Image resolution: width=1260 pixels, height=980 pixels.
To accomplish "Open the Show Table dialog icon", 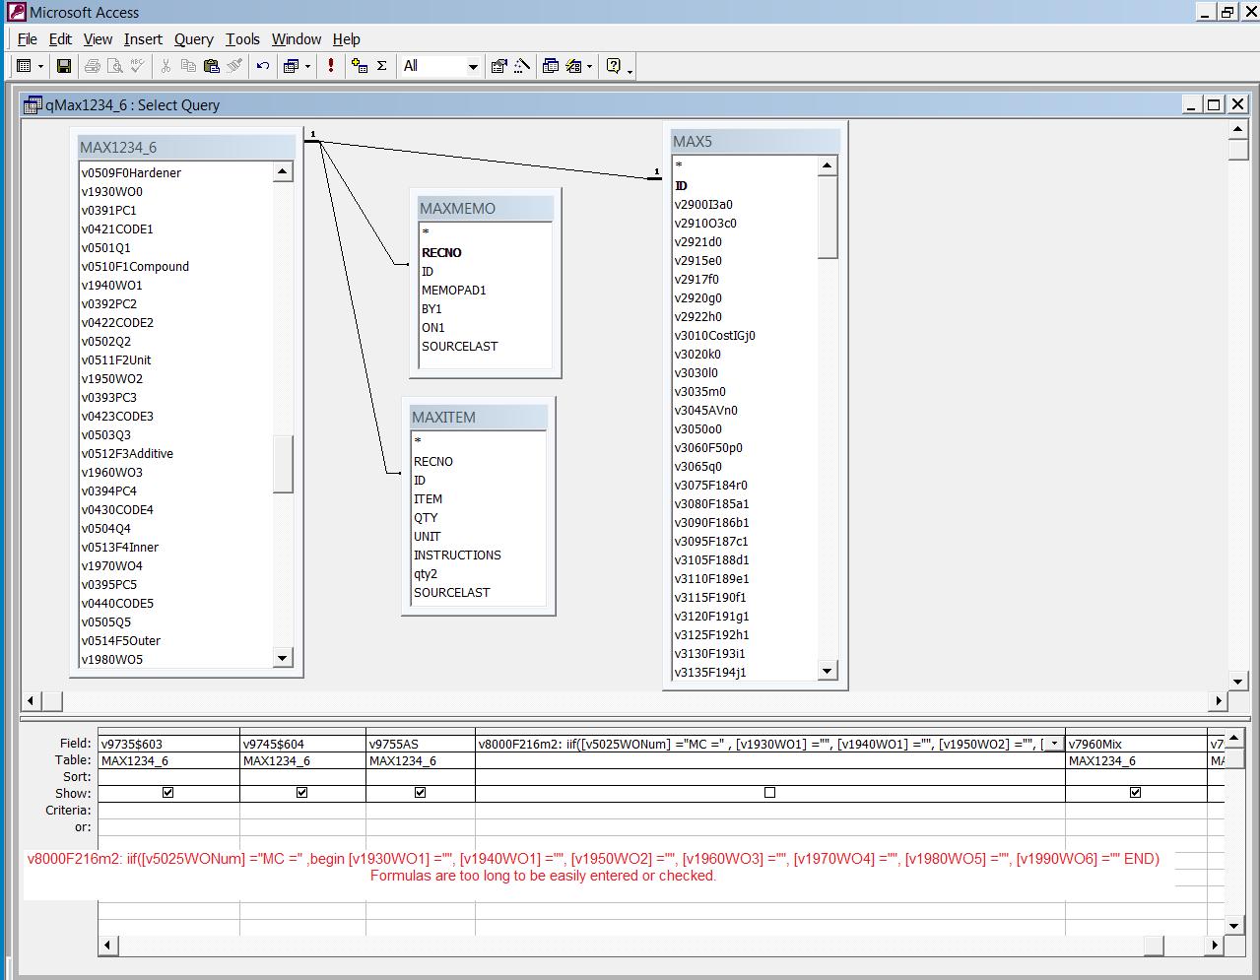I will pyautogui.click(x=360, y=66).
